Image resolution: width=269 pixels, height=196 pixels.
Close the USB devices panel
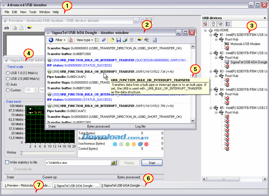(x=265, y=18)
